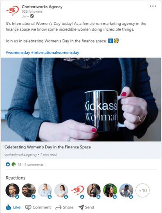The image size is (162, 213).
Task: Click the Contentworks Agency red logo avatar
Action: click(12, 11)
